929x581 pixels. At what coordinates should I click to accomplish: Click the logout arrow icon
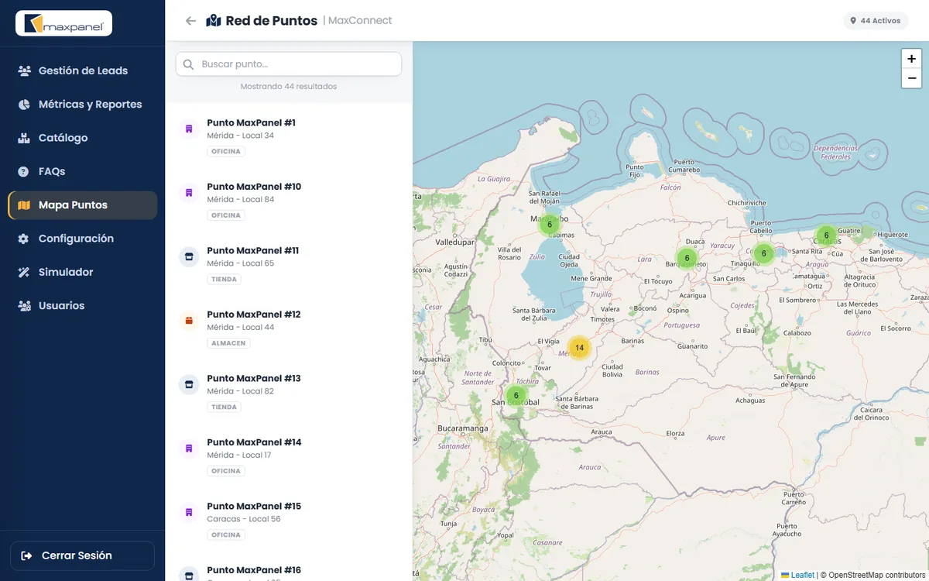(x=27, y=555)
